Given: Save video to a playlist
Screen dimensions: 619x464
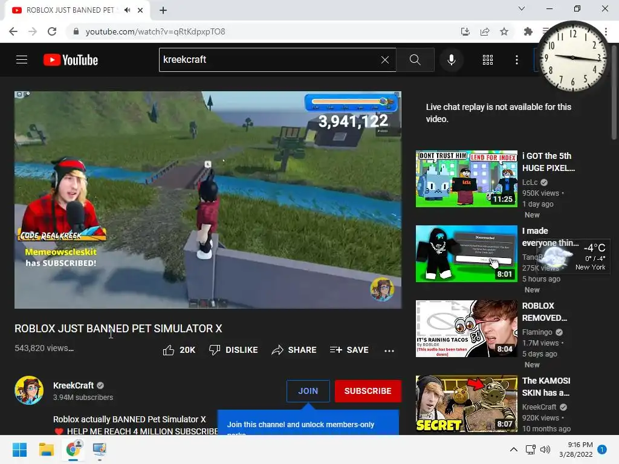Looking at the screenshot, I should click(x=349, y=350).
